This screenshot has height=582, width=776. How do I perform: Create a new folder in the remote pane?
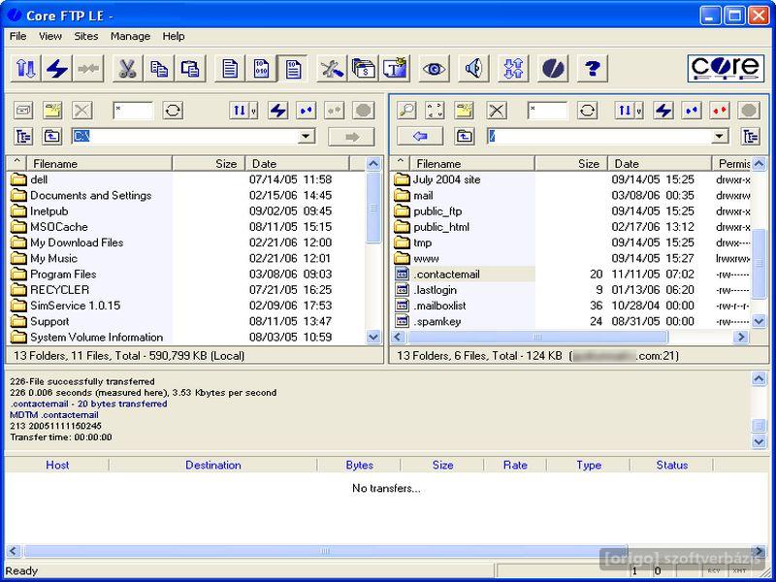point(465,111)
